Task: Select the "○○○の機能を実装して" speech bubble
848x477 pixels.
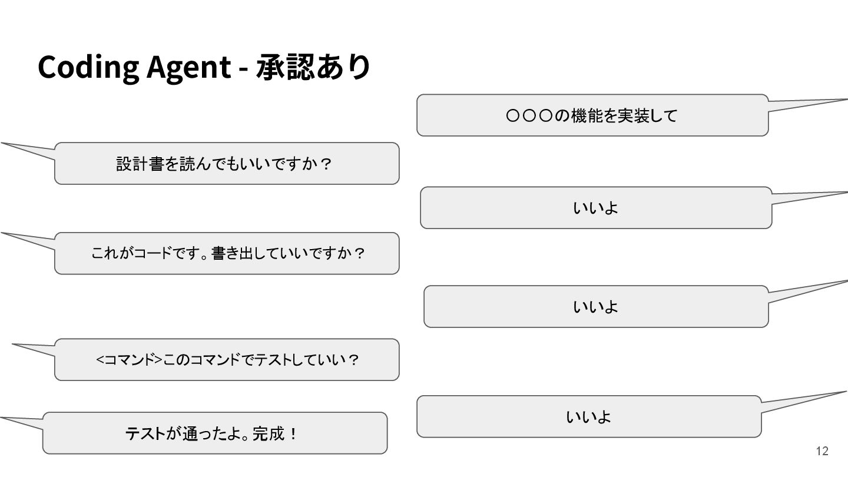Action: coord(592,115)
